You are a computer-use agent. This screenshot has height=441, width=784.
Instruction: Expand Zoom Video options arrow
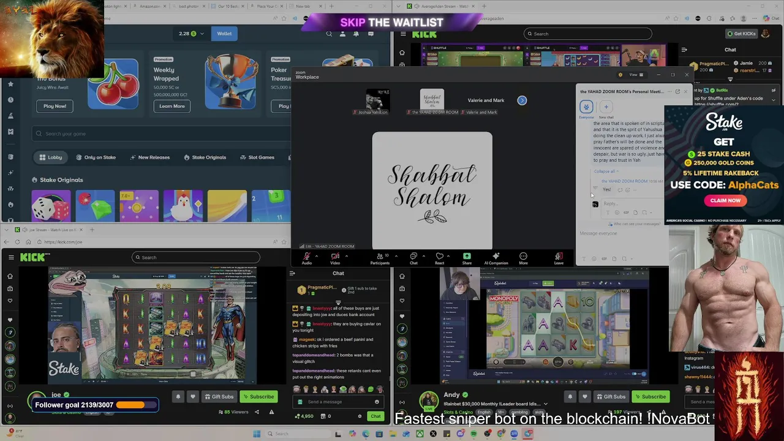tap(346, 256)
